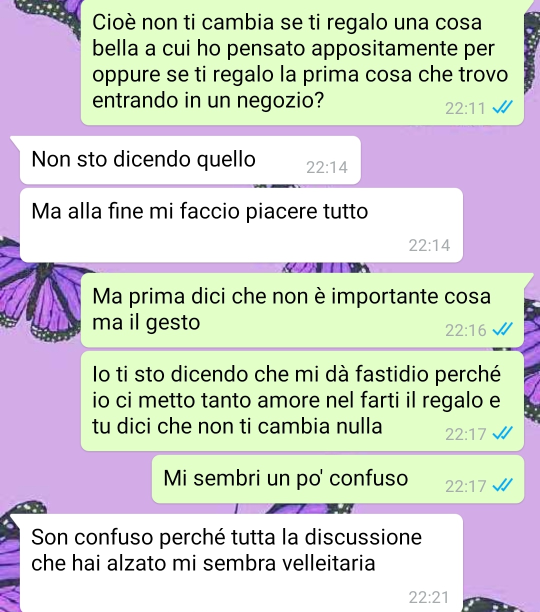Tap the 22:21 timestamp on the last message

(x=429, y=597)
